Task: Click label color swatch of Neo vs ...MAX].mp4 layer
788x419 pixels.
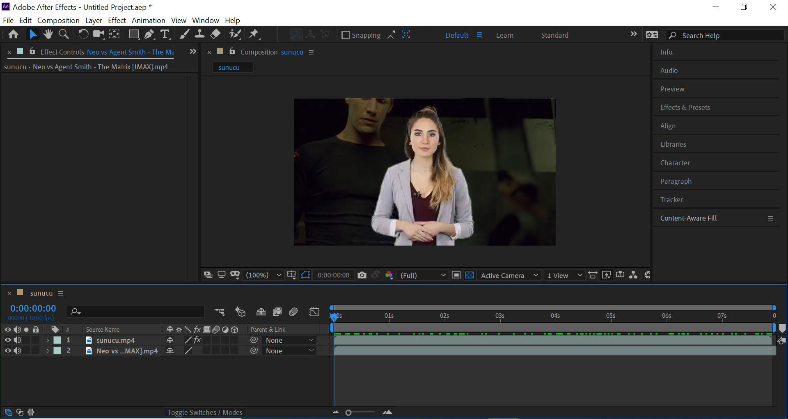Action: (57, 351)
